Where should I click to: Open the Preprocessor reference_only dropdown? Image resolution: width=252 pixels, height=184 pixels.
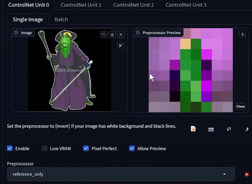121,174
